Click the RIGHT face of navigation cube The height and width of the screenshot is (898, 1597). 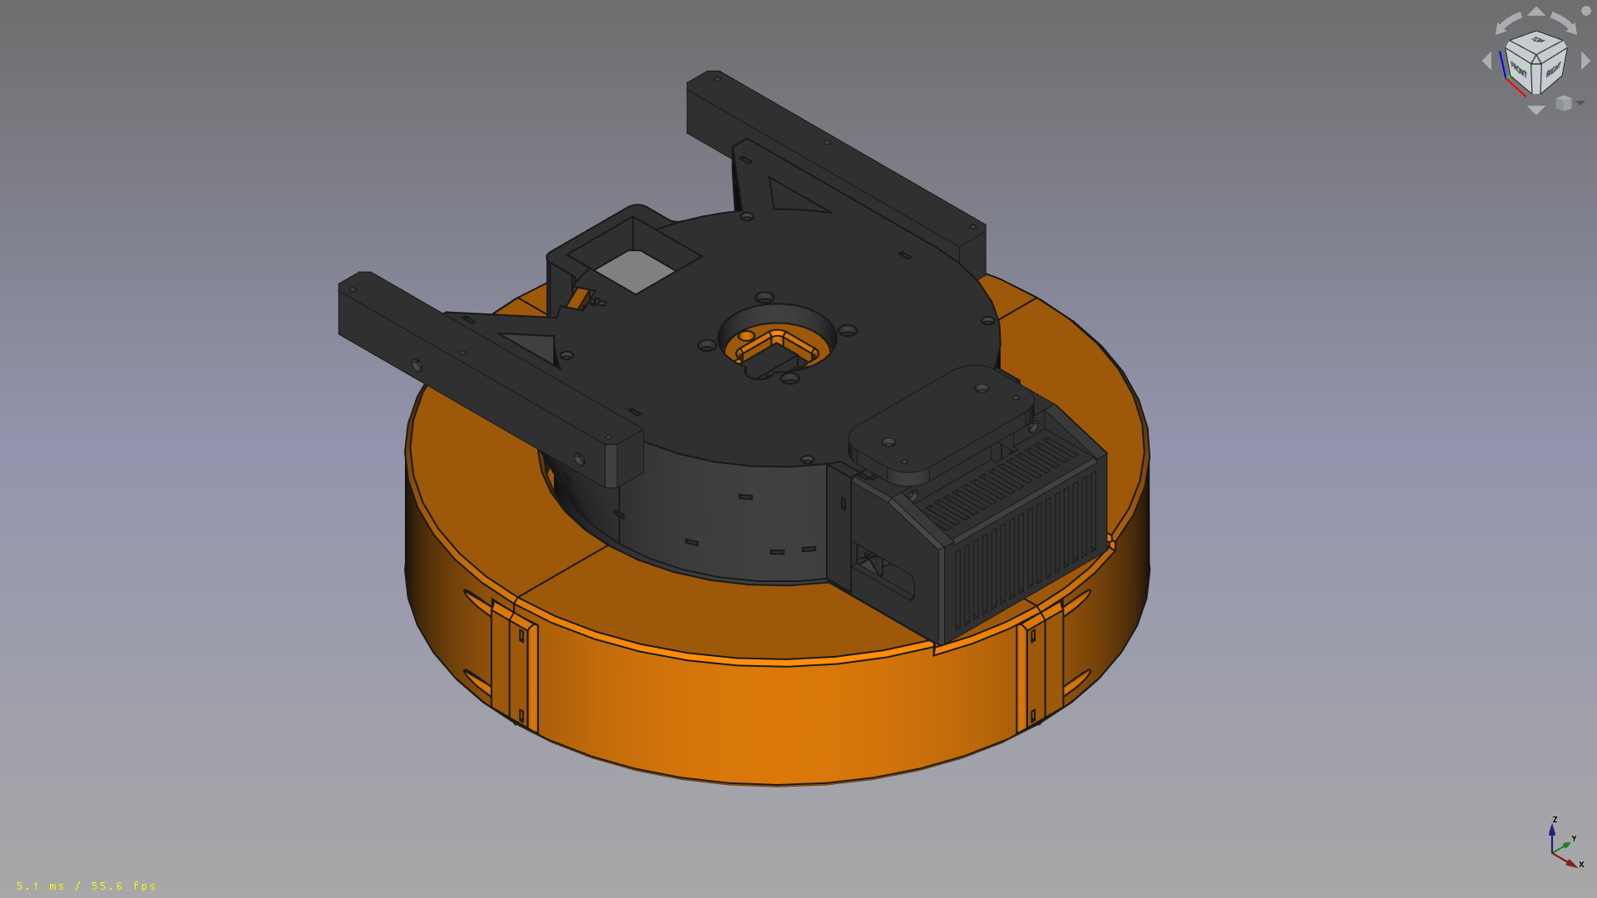point(1552,72)
